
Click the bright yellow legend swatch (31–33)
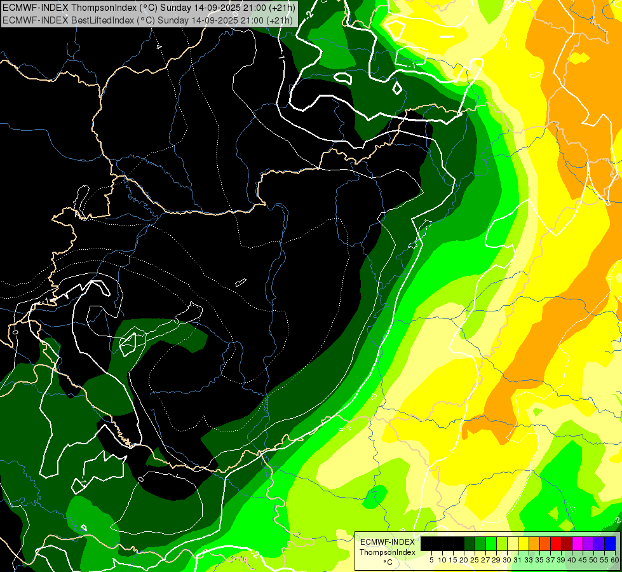[x=524, y=543]
